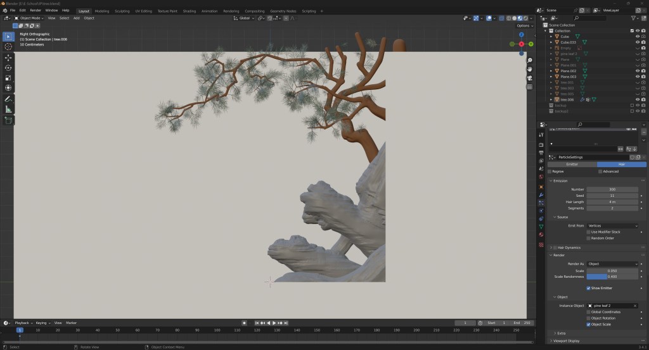Enable the Use Modifier Stack checkbox
Viewport: 649px width, 350px height.
point(589,232)
